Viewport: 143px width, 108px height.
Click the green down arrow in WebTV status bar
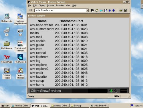pyautogui.click(x=111, y=91)
